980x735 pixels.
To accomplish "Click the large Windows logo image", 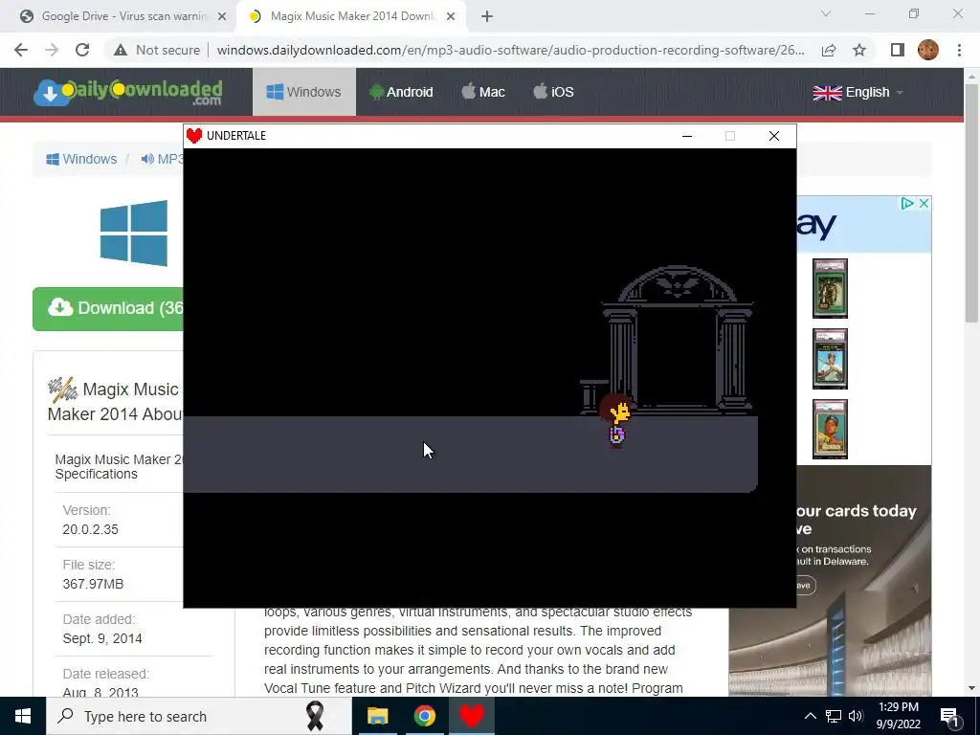I will [x=134, y=234].
